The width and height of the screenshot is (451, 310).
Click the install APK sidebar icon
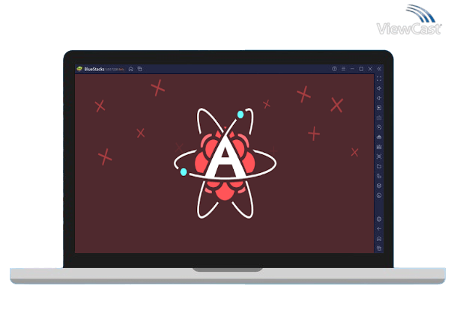(379, 137)
